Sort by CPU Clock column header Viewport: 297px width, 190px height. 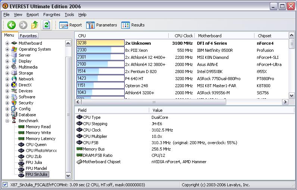pyautogui.click(x=181, y=36)
